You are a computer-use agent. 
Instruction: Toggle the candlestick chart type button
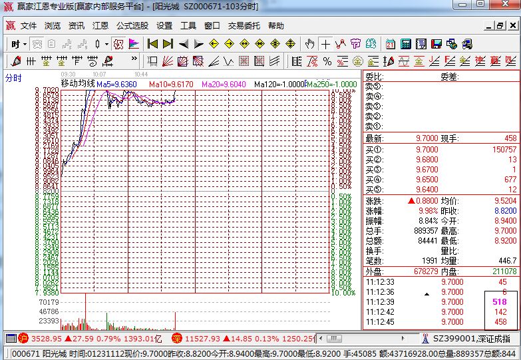click(x=98, y=44)
